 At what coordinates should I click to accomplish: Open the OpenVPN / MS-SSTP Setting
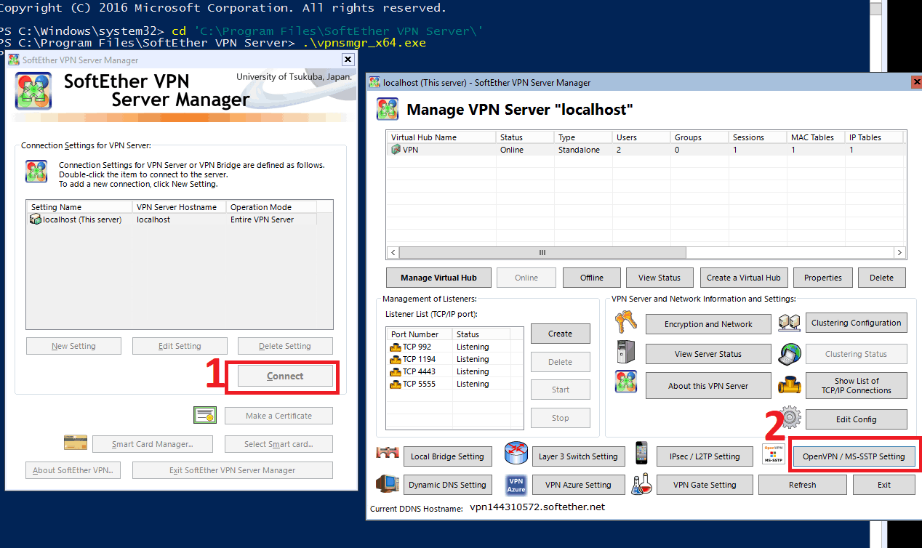point(853,456)
